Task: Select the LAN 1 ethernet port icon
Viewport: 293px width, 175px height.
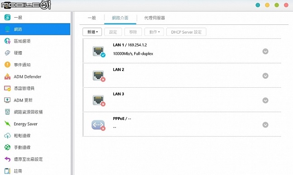Action: coord(99,52)
